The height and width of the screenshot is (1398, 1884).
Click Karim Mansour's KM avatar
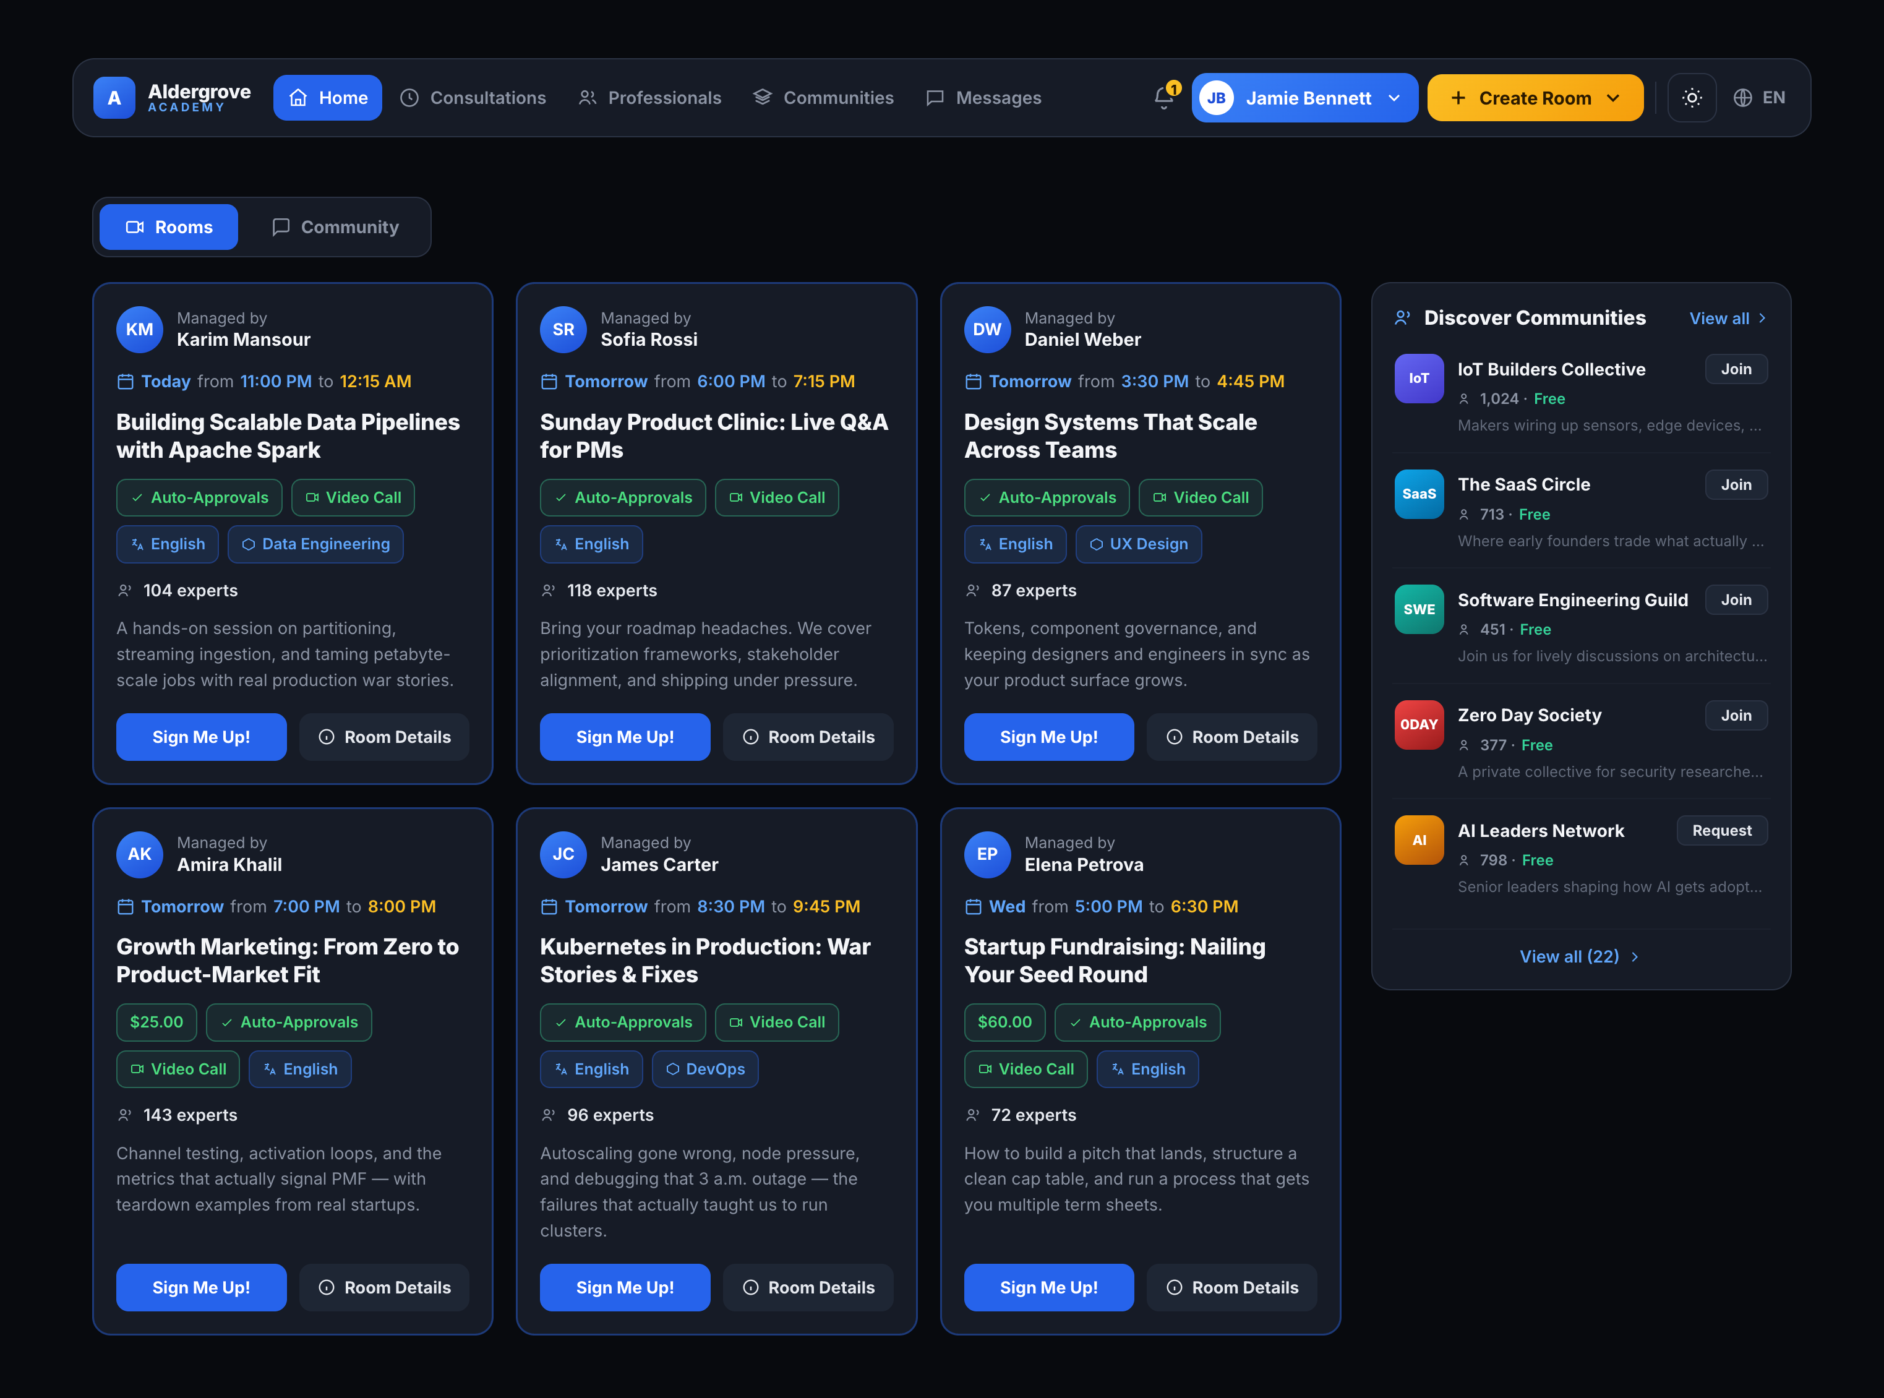point(140,329)
